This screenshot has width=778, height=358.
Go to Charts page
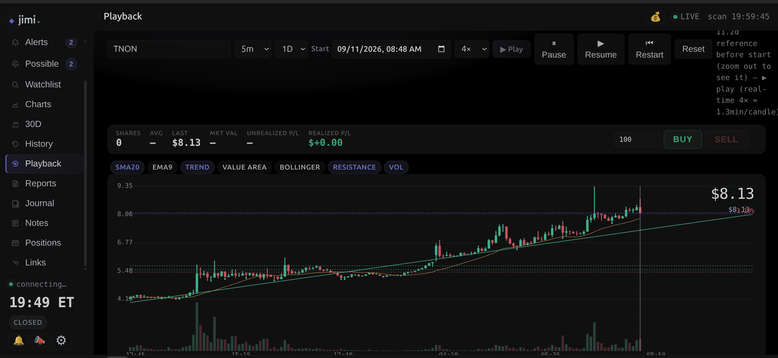tap(44, 104)
